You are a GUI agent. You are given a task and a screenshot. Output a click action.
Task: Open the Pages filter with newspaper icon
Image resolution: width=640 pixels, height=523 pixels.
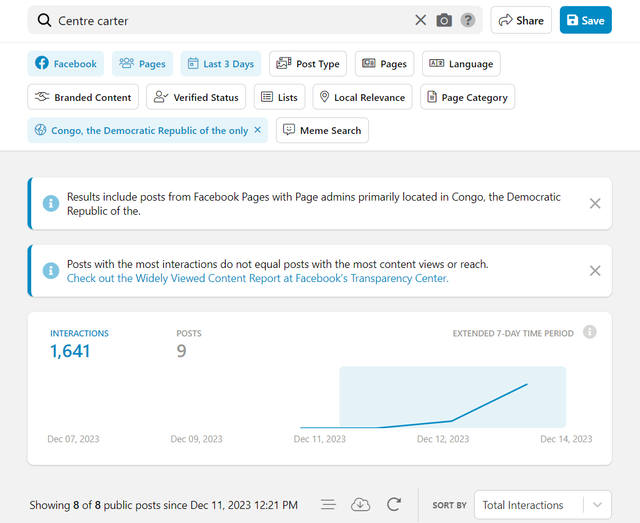pyautogui.click(x=384, y=64)
